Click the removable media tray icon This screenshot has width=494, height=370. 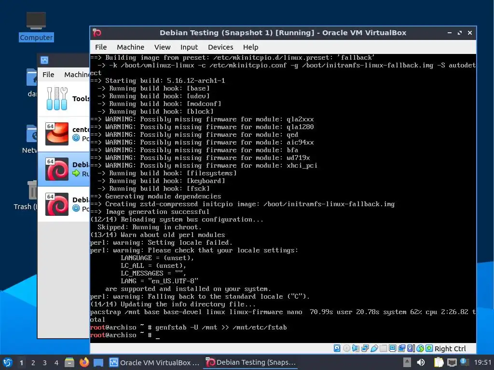click(407, 362)
